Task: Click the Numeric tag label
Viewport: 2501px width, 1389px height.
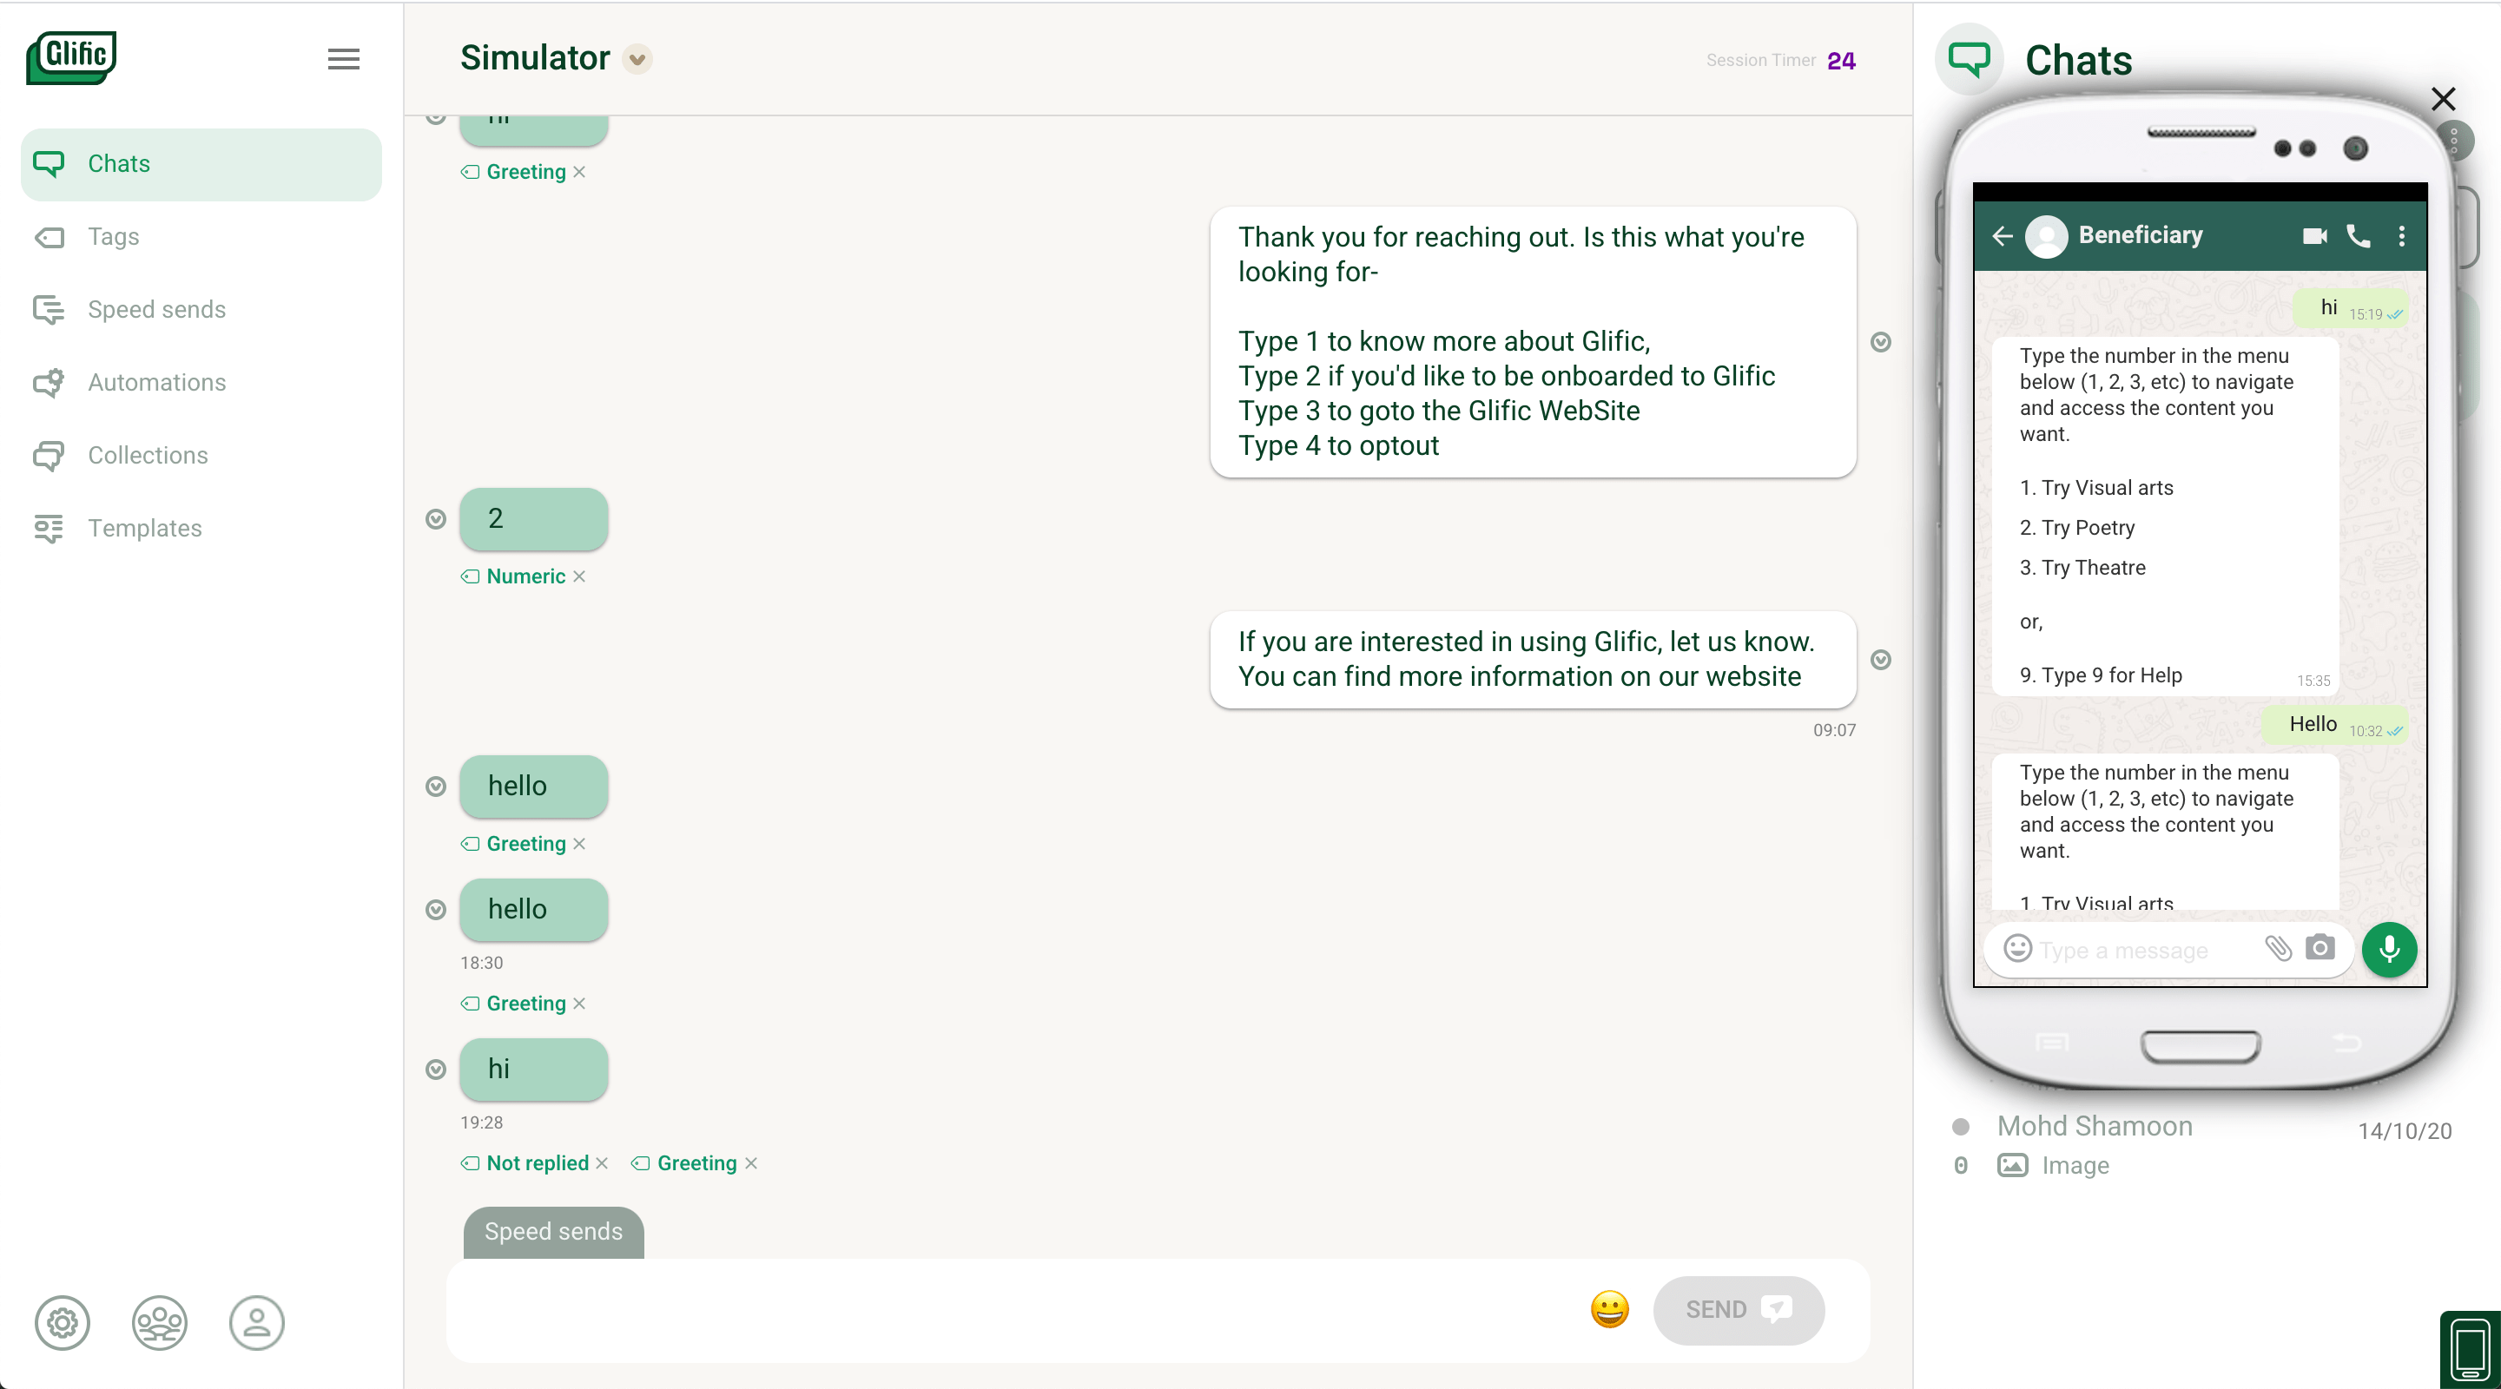Action: coord(525,576)
